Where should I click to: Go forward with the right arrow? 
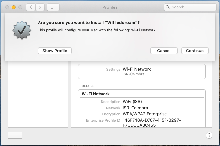40,7
